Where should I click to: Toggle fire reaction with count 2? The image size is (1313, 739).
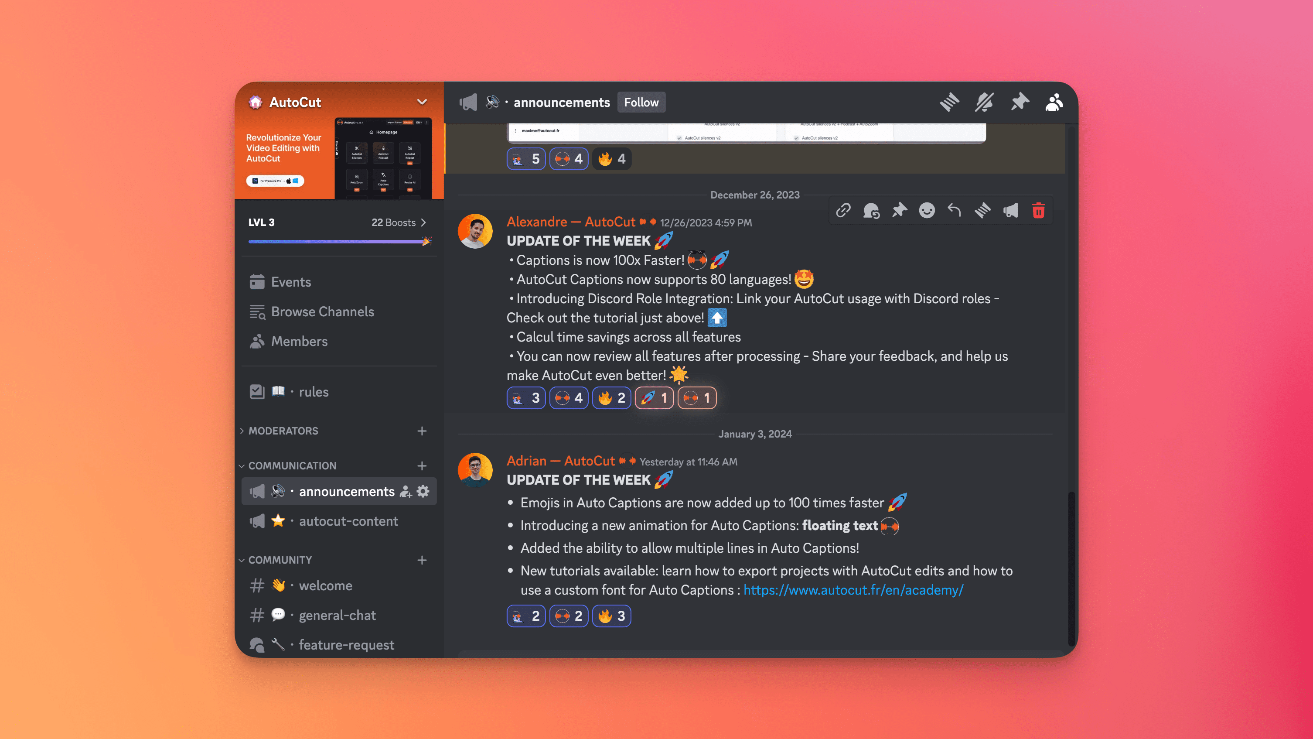coord(612,398)
